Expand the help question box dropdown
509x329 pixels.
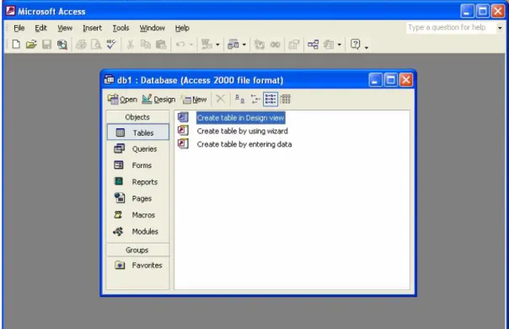click(x=500, y=28)
